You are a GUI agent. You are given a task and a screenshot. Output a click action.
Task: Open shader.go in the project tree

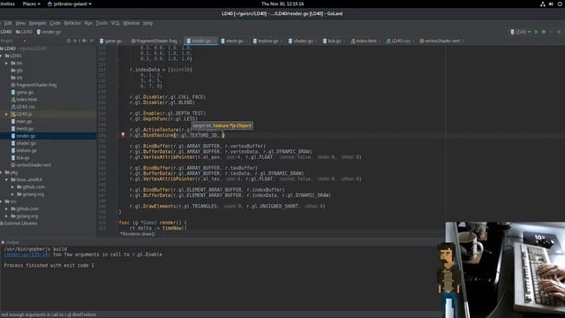point(24,143)
